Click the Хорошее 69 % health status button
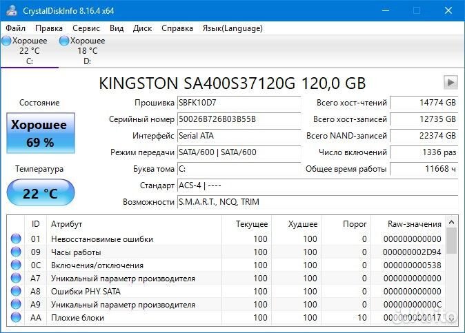 click(x=41, y=133)
